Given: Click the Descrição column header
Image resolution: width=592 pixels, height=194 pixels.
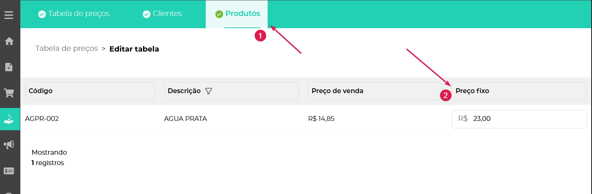Looking at the screenshot, I should (184, 91).
